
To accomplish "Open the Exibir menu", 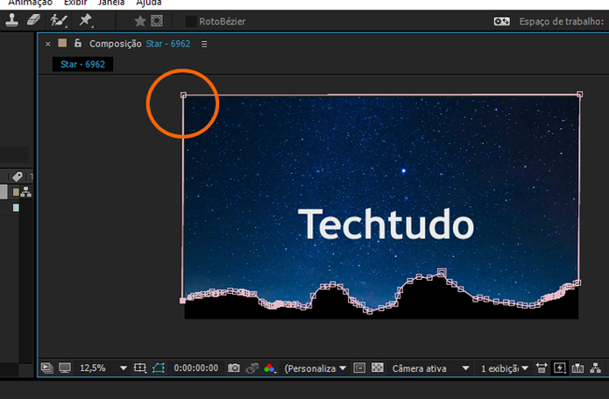I will click(75, 3).
